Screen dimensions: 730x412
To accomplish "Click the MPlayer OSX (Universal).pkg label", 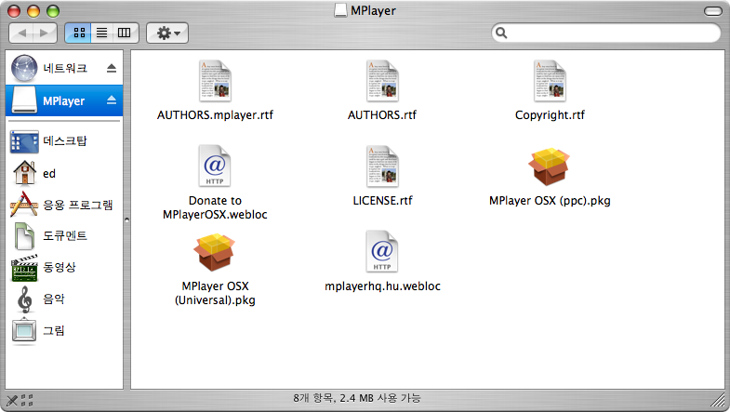I will (x=215, y=293).
